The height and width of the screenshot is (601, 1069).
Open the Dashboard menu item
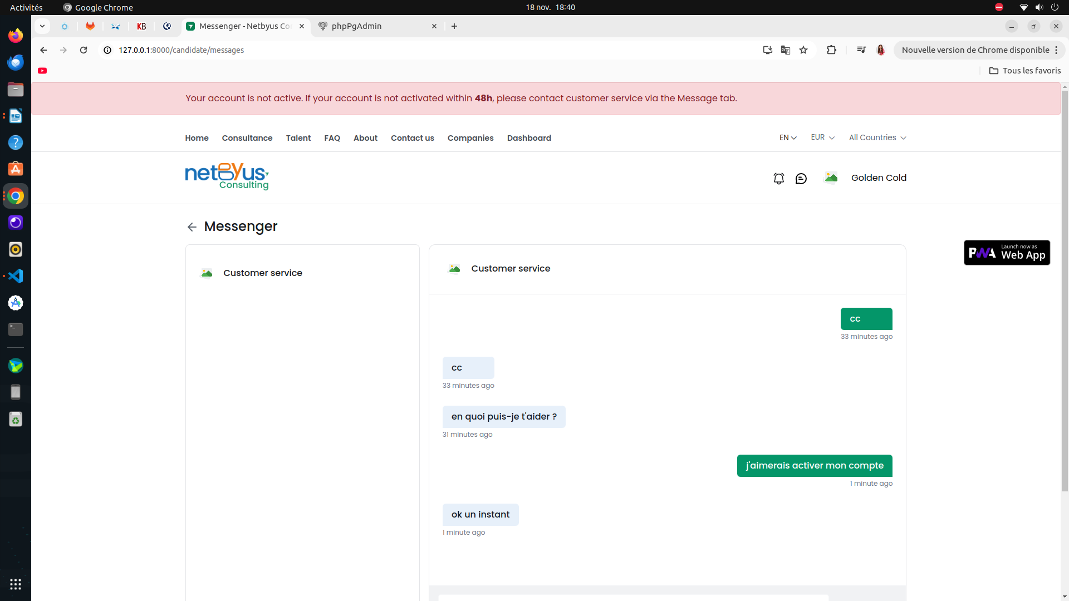coord(529,138)
